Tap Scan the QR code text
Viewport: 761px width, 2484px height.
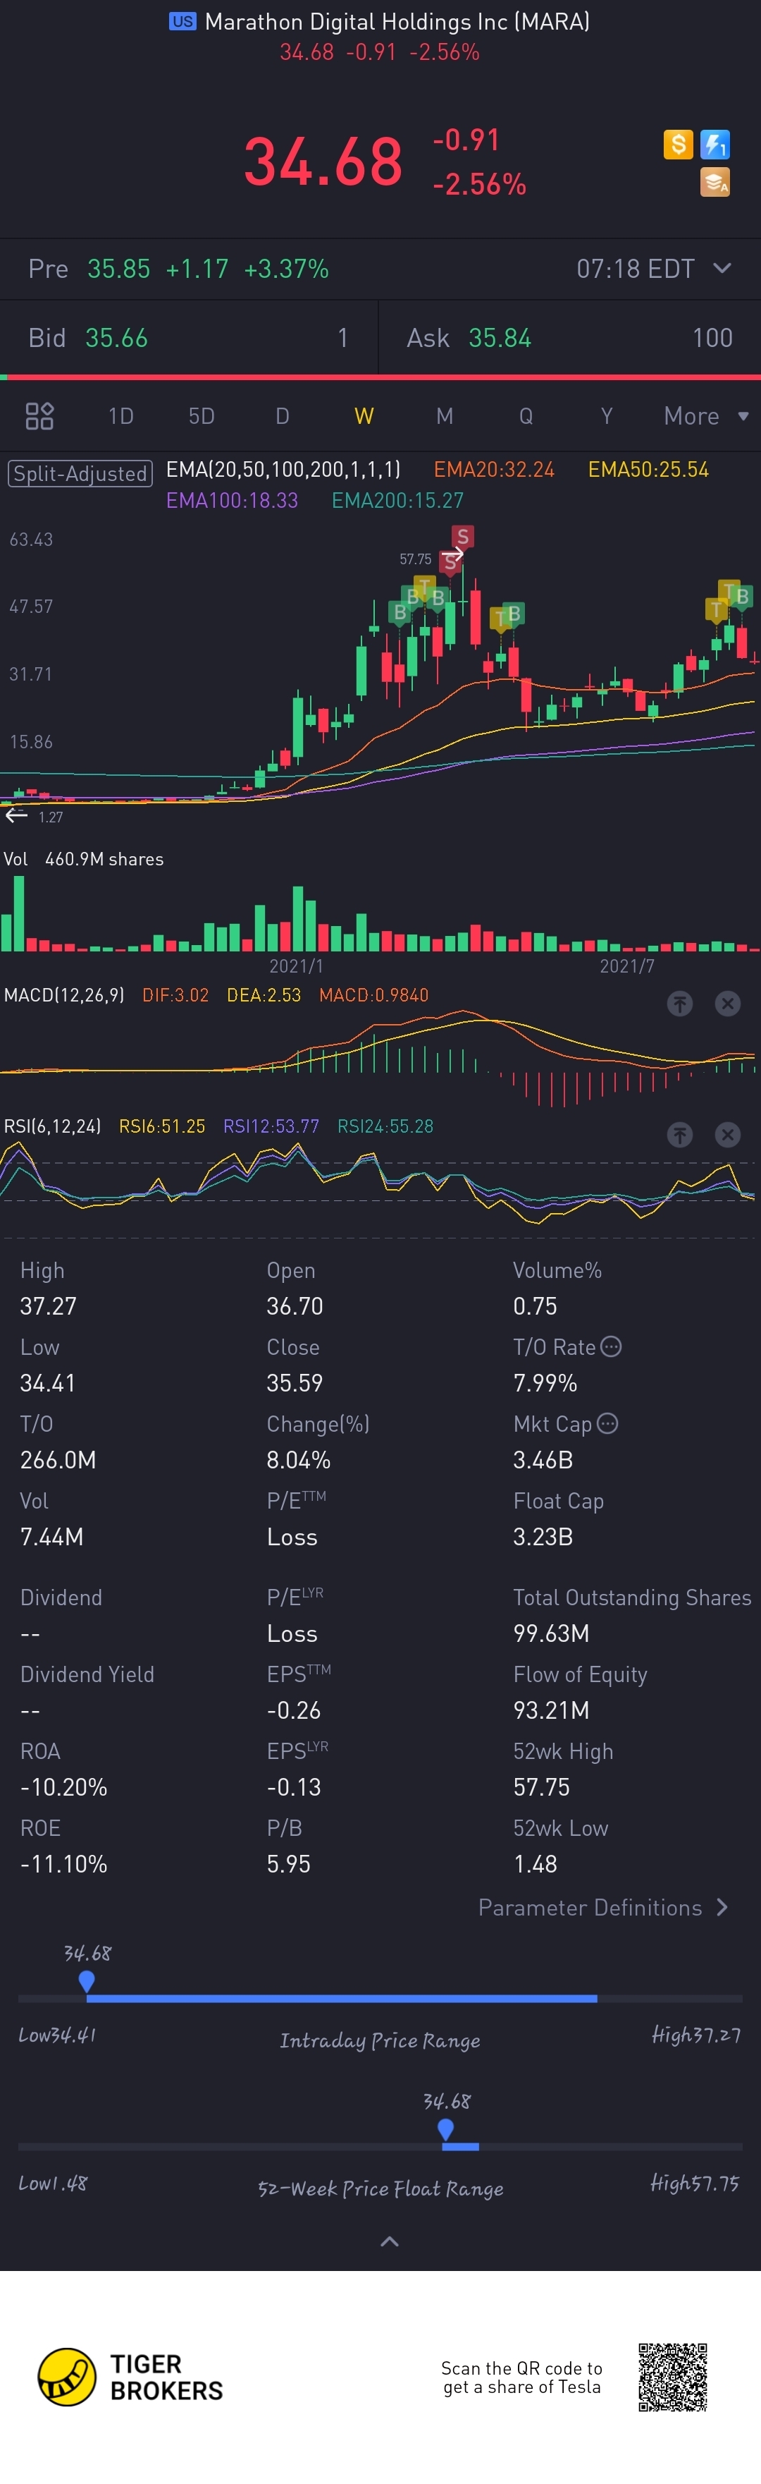(522, 2377)
